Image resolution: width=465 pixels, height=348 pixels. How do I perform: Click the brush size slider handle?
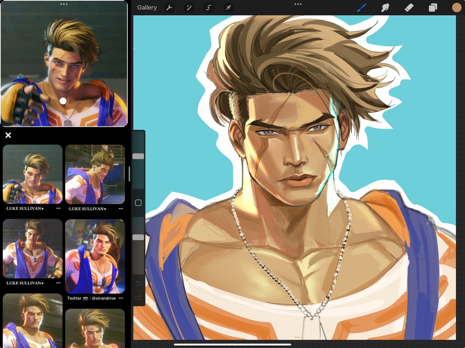[138, 156]
